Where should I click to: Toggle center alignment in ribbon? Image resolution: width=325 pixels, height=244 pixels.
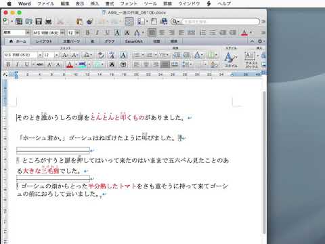click(146, 64)
